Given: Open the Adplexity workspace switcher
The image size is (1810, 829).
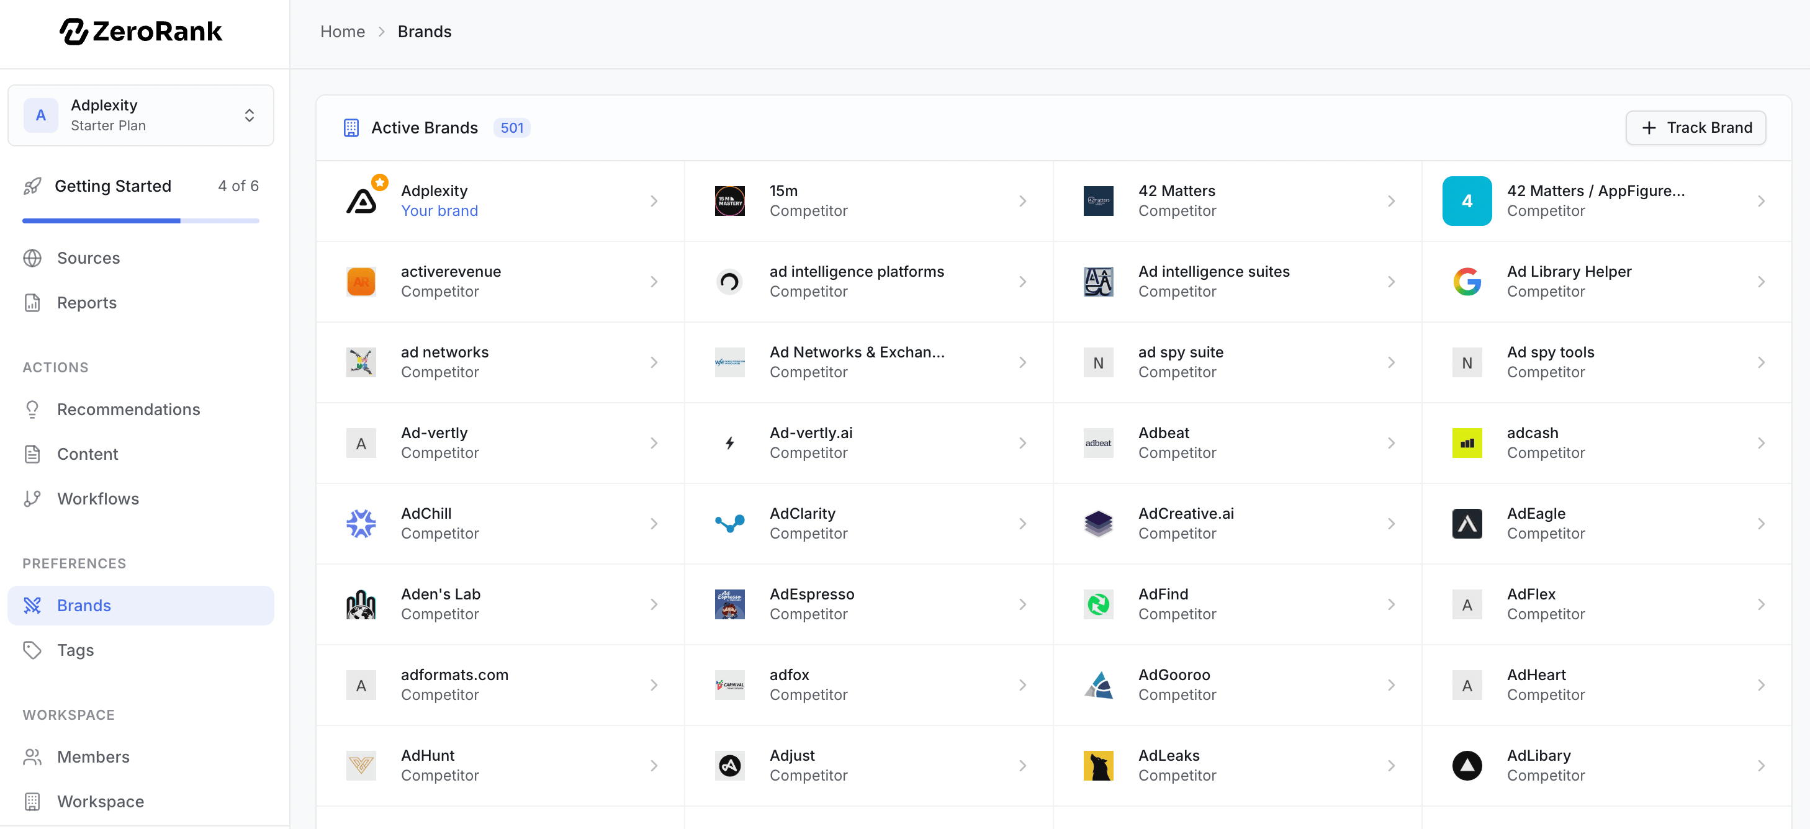Looking at the screenshot, I should point(140,115).
